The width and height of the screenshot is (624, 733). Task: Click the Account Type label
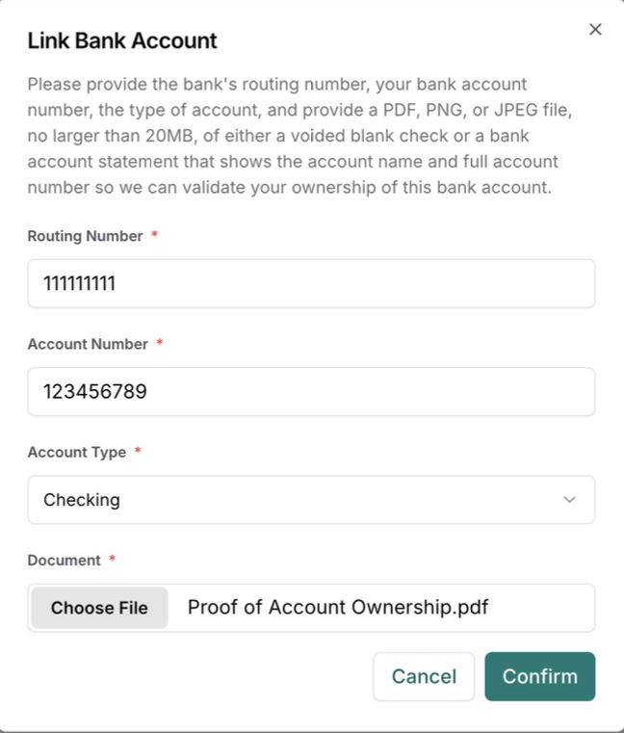(77, 452)
